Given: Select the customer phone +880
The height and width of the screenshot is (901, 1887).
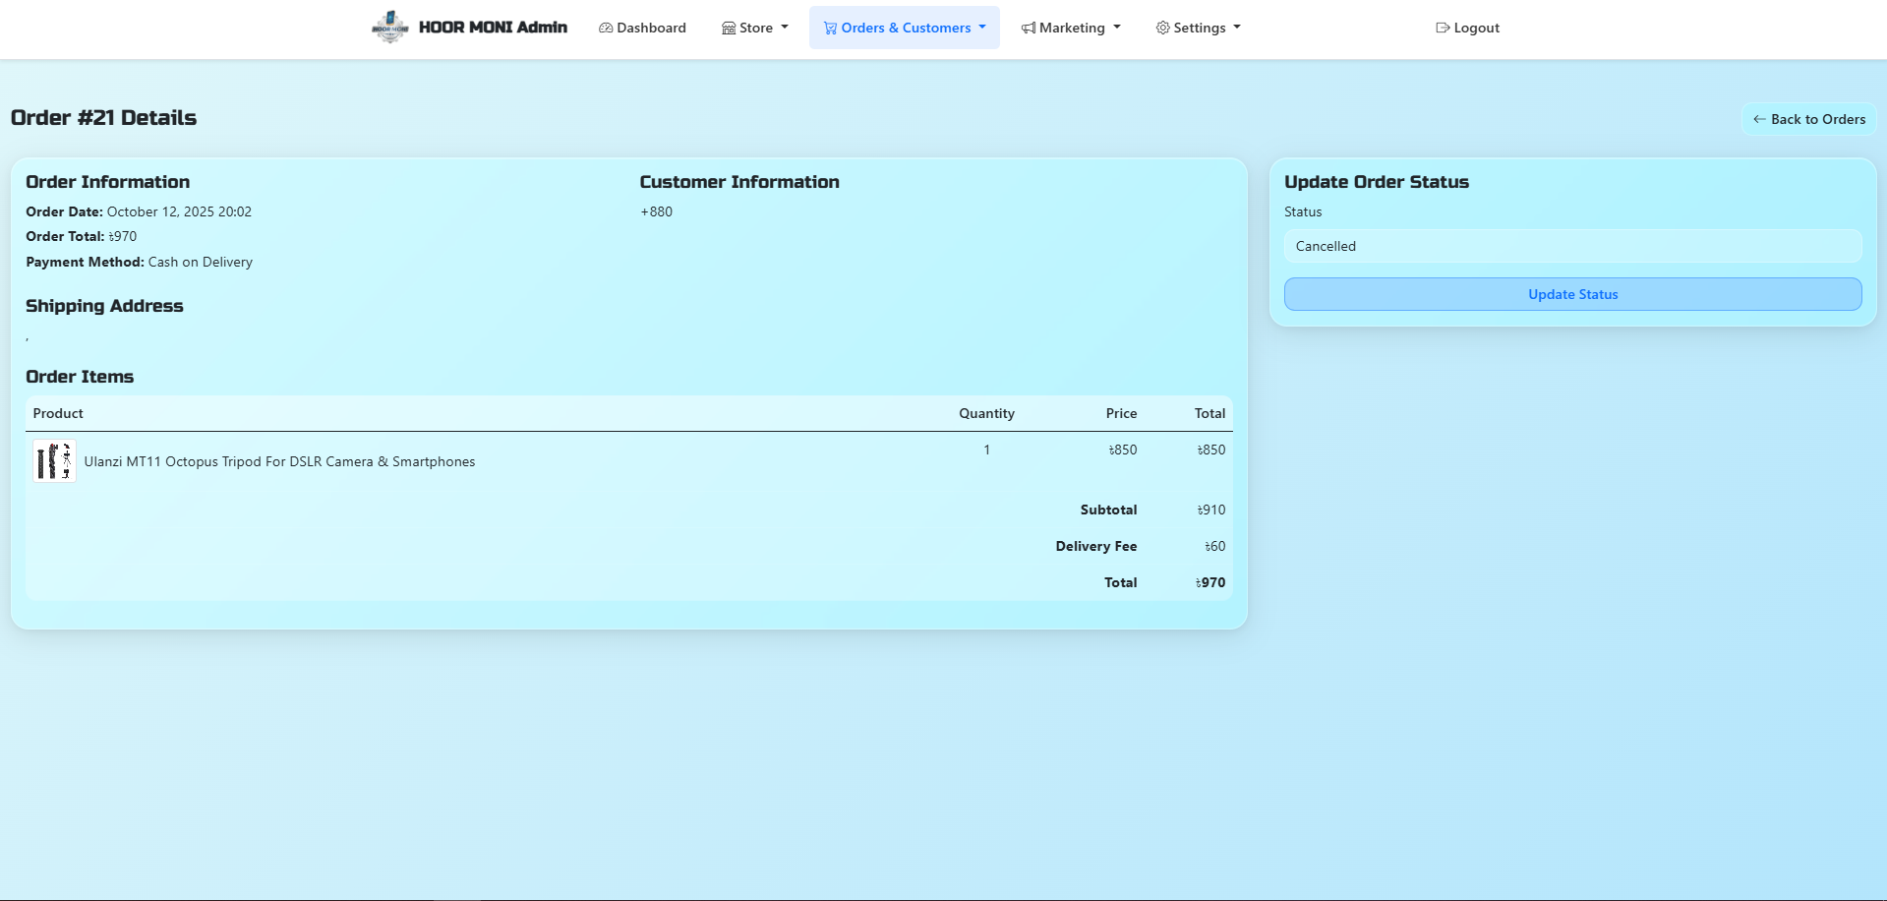Looking at the screenshot, I should (x=657, y=211).
